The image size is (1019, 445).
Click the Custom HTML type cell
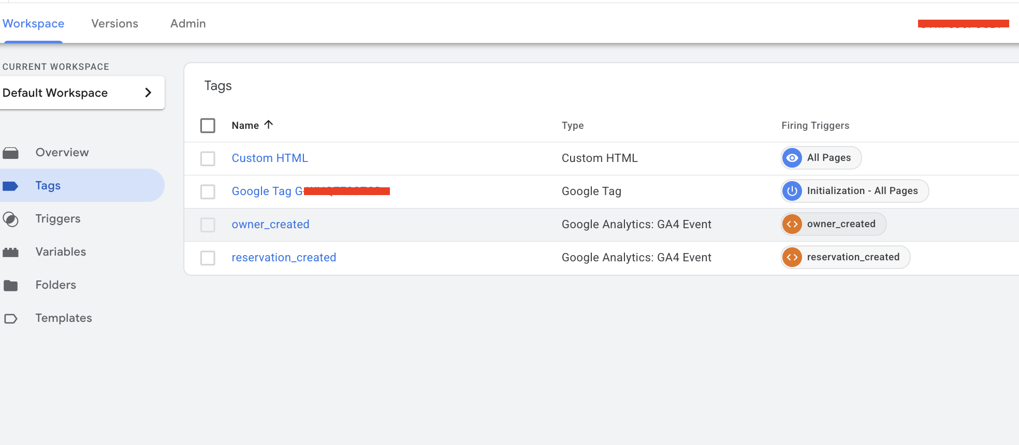coord(600,158)
